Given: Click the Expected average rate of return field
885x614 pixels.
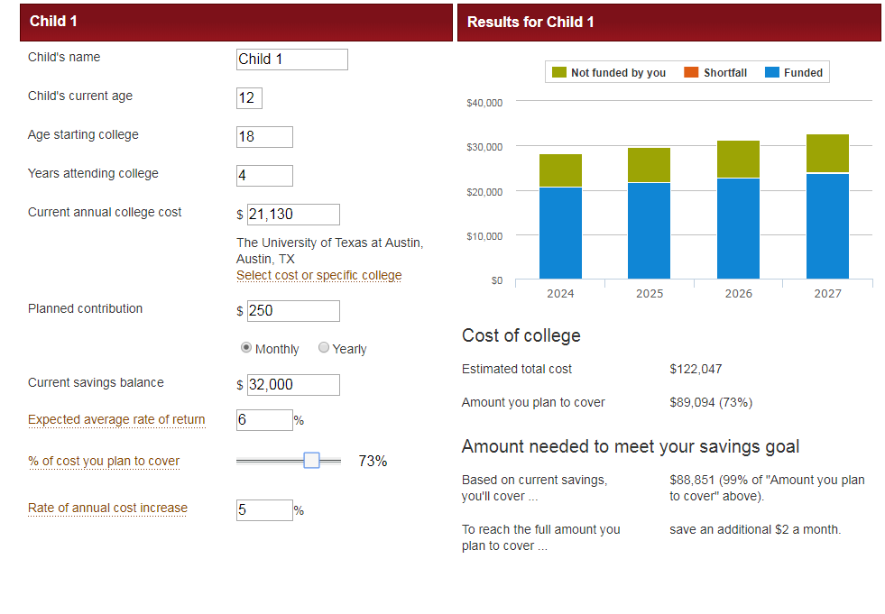Looking at the screenshot, I should click(263, 419).
